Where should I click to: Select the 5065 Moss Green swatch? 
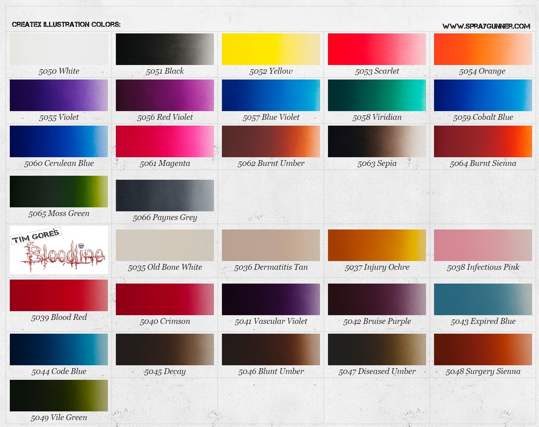(x=58, y=191)
